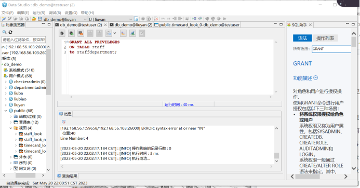The width and height of the screenshot is (360, 188).
Task: Open the 运行(R) menu
Action: [39, 13]
